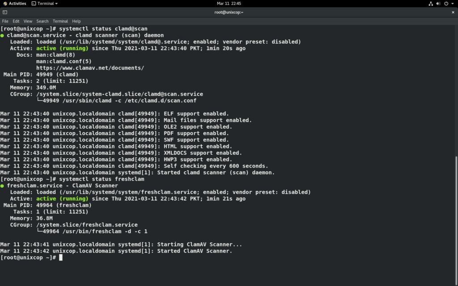Viewport: 458px width, 286px height.
Task: Click the /system.slice/freshclam.service CGroup path
Action: [87, 225]
